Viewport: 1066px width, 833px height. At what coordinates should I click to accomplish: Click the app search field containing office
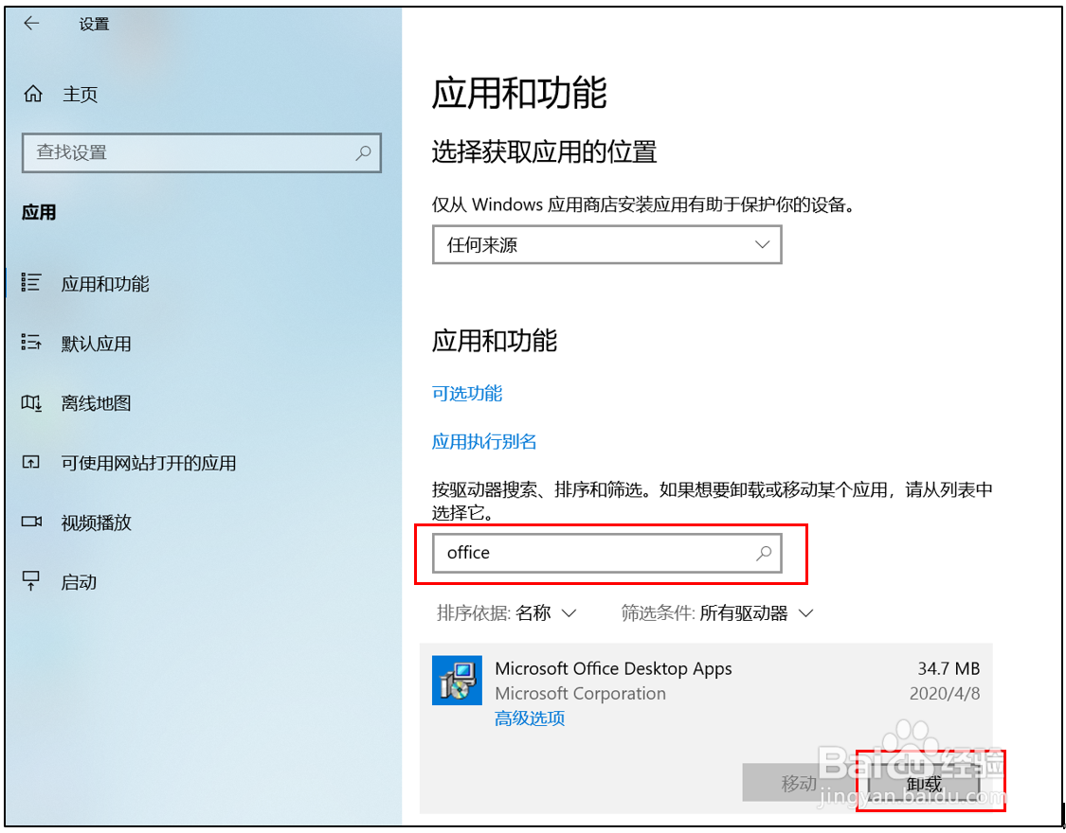click(x=607, y=553)
